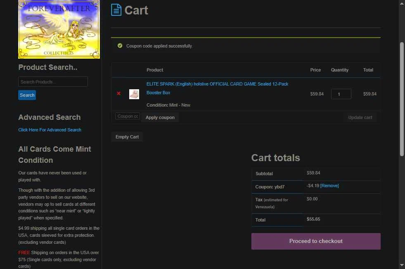Viewport: 405px width, 269px height.
Task: Click the Coupon: ybd7 label
Action: [x=270, y=187]
